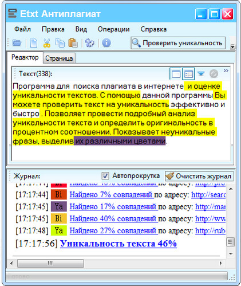This screenshot has width=241, height=286.
Task: Switch to the Редактор tab
Action: [x=25, y=57]
